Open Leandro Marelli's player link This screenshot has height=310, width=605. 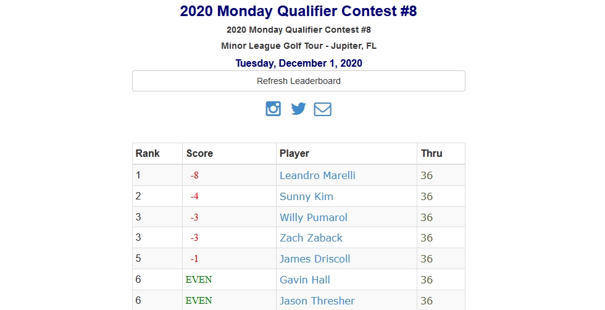coord(317,175)
